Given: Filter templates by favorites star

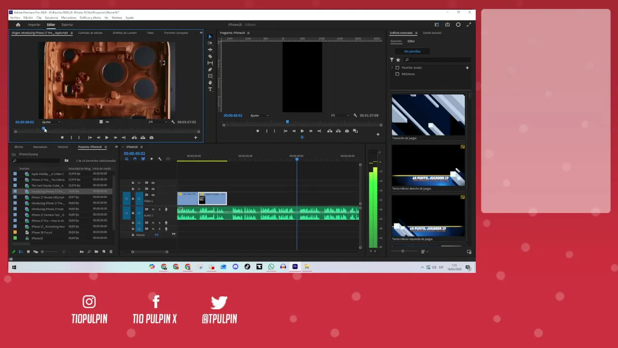Looking at the screenshot, I should 398,60.
